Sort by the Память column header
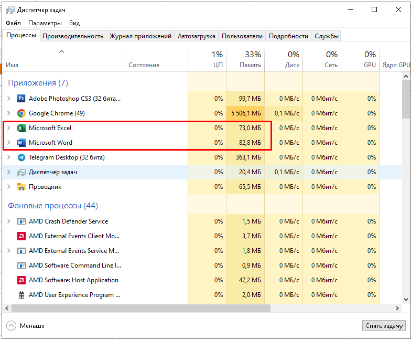The height and width of the screenshot is (340, 411). point(245,60)
